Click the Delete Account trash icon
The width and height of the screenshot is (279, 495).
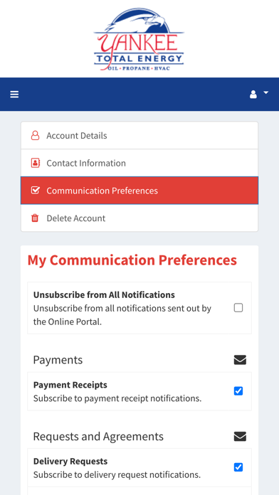(35, 218)
